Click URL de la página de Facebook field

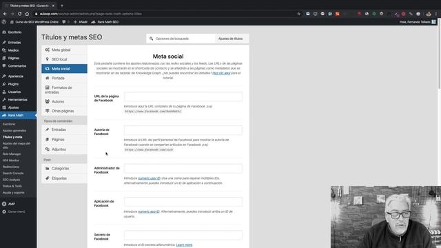tap(183, 96)
